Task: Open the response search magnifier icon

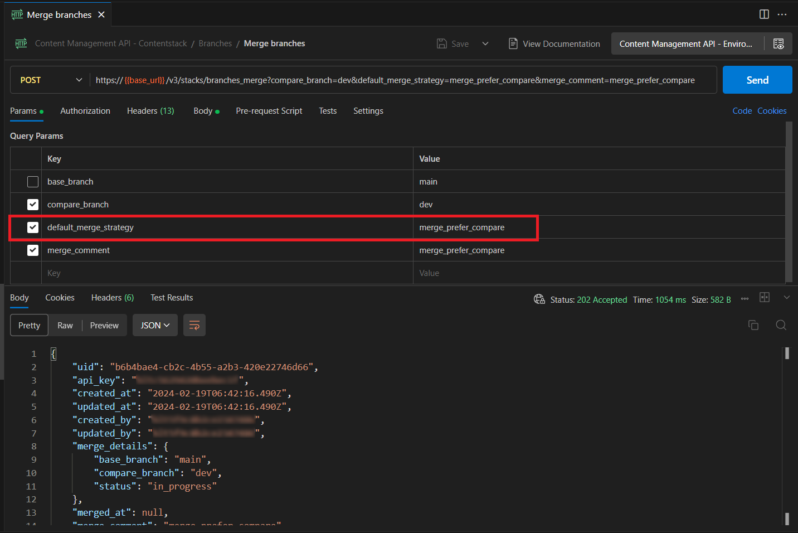Action: [x=781, y=325]
